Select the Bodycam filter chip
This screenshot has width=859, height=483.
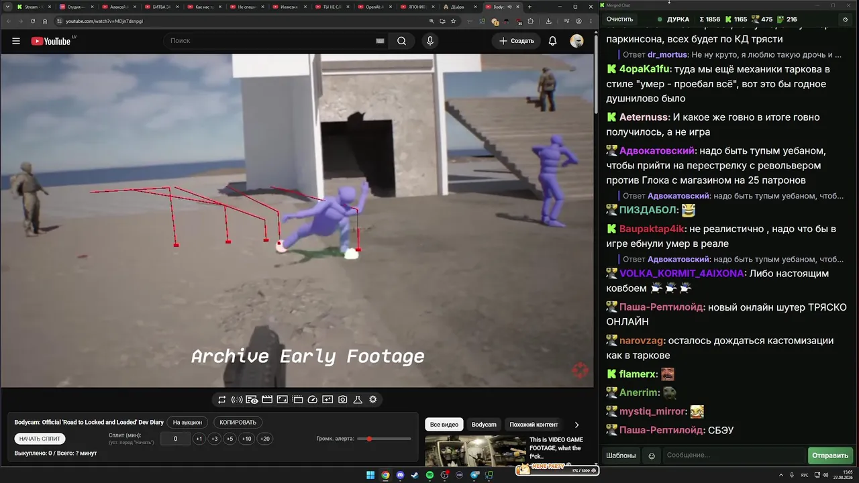[x=484, y=425]
